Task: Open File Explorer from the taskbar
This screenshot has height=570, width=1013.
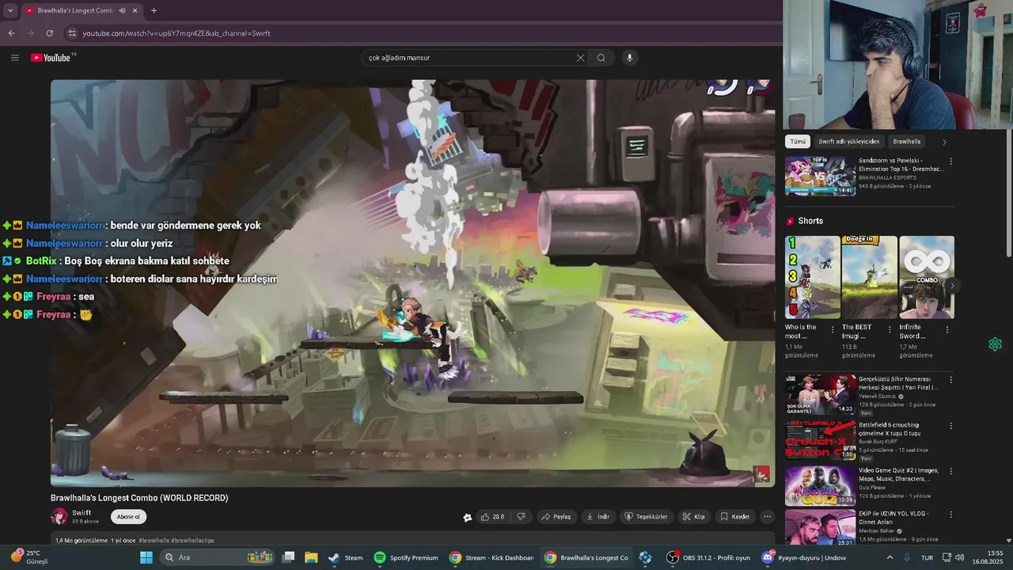Action: [x=311, y=557]
